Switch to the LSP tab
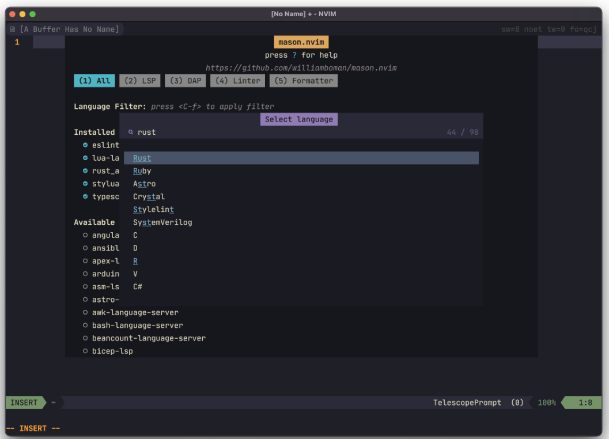This screenshot has height=439, width=609. pyautogui.click(x=139, y=81)
